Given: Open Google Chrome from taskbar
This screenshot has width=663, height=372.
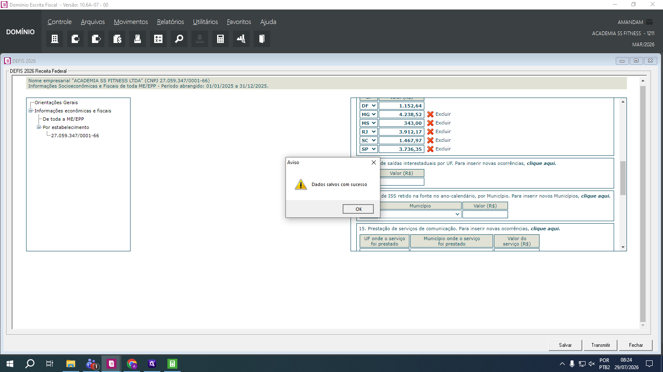Looking at the screenshot, I should pyautogui.click(x=132, y=364).
